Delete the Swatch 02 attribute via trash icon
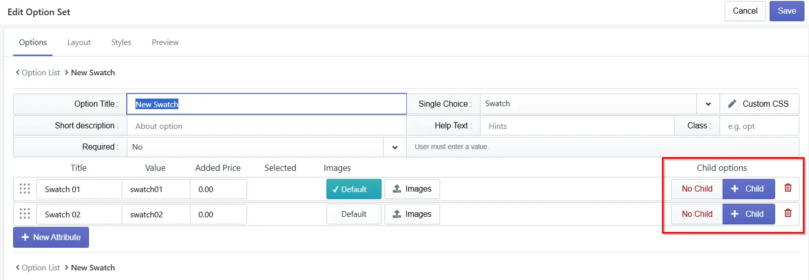809x280 pixels. tap(788, 213)
